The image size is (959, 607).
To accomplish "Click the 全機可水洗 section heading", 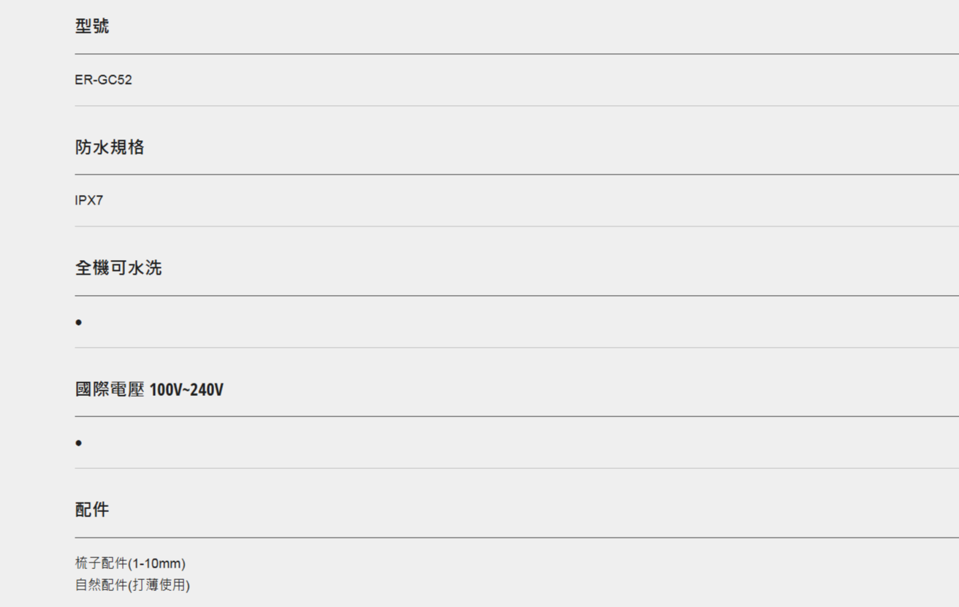I will 118,268.
